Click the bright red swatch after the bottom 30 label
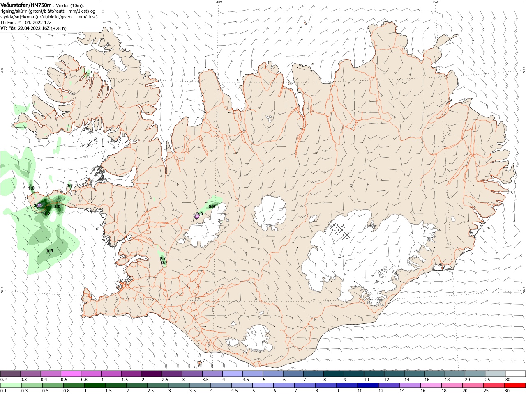The height and width of the screenshot is (394, 526). (x=515, y=385)
